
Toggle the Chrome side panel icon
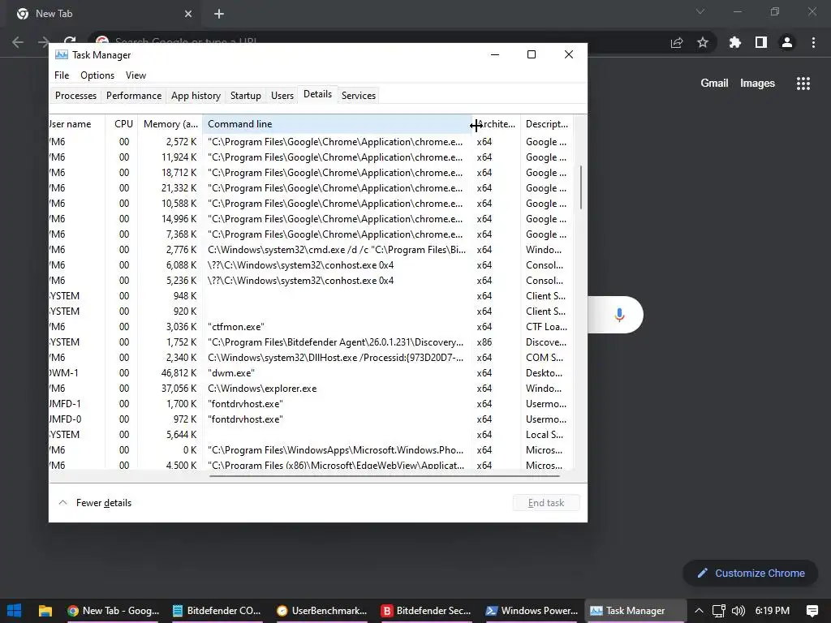click(x=761, y=42)
